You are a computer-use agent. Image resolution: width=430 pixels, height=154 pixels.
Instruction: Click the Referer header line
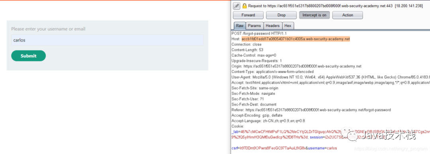coord(311,110)
